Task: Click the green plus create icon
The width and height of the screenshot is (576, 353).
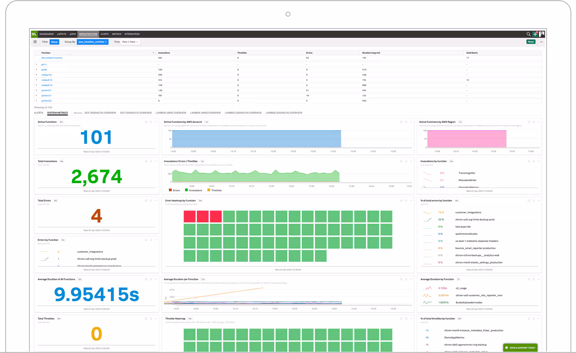Action: point(535,34)
